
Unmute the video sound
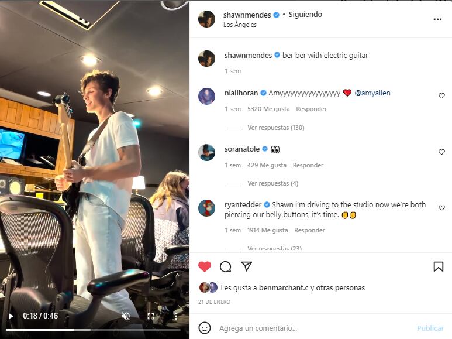click(x=126, y=316)
